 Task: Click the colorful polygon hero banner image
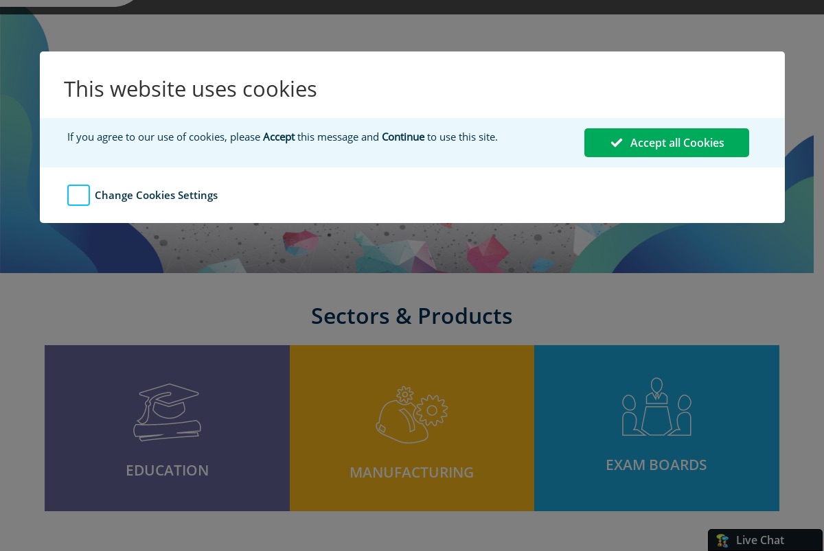click(407, 248)
